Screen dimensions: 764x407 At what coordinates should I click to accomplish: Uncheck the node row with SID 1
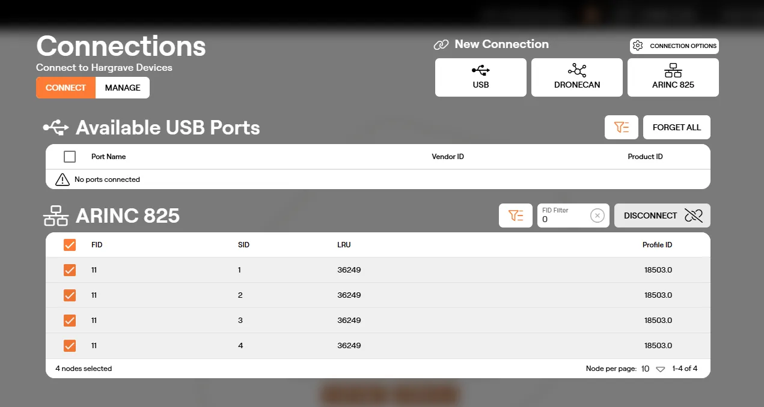click(x=70, y=270)
